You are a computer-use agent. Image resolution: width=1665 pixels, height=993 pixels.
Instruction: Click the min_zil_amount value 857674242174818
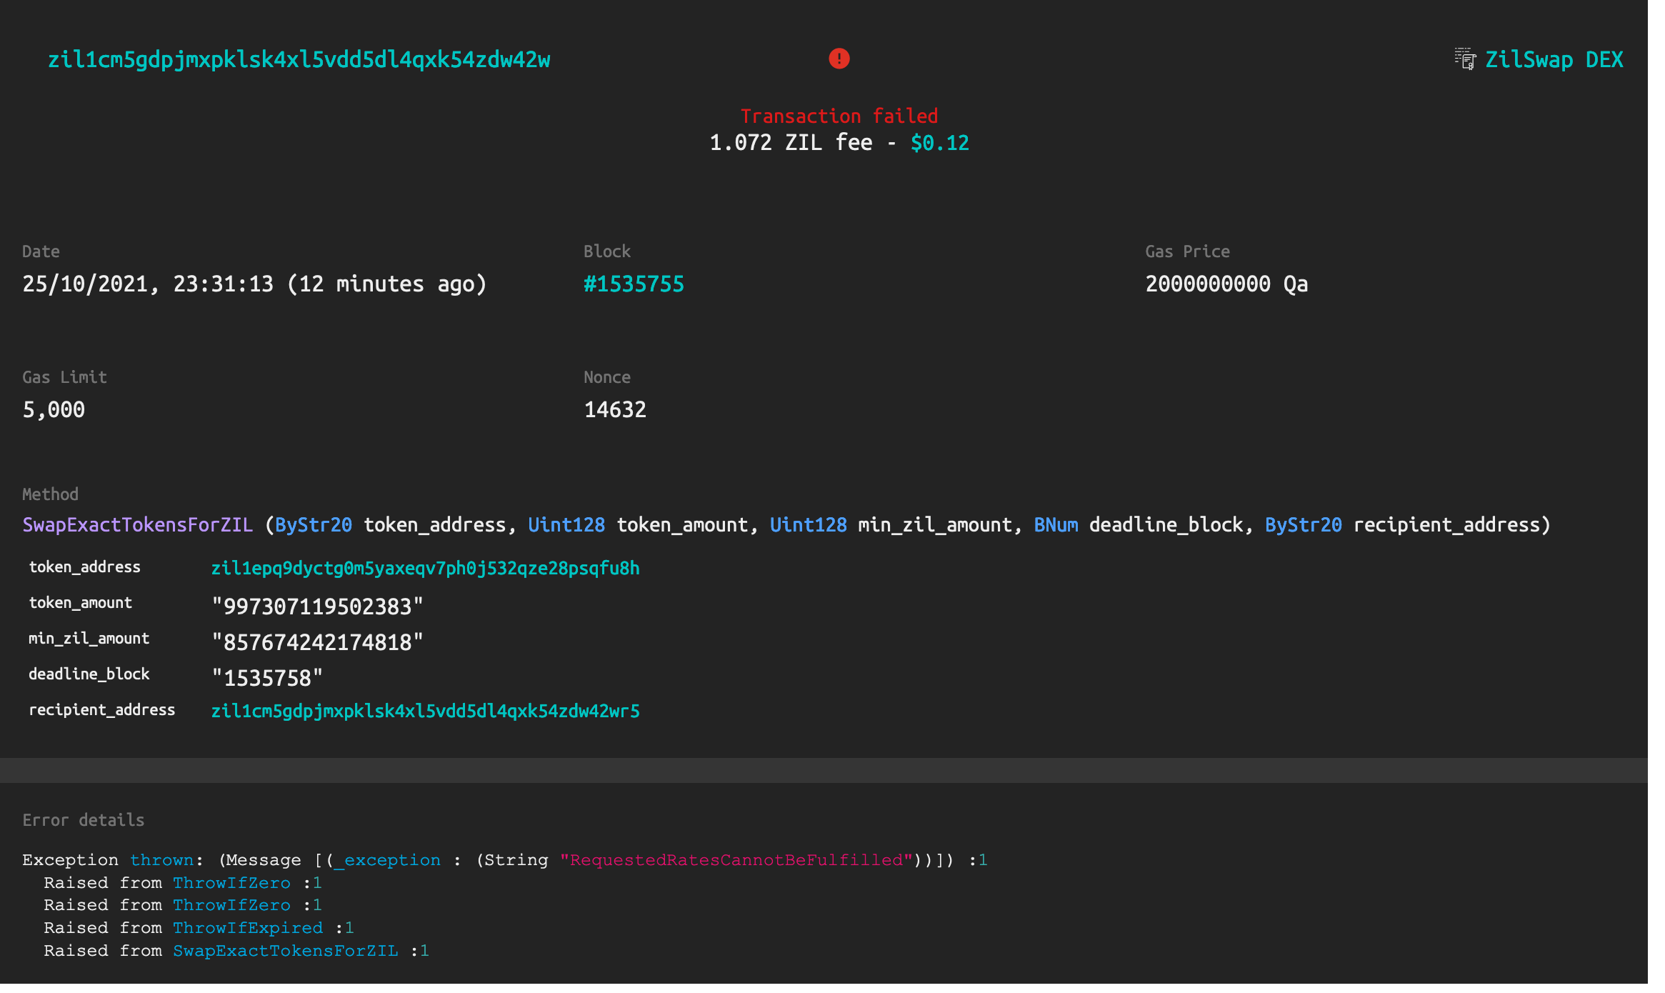tap(317, 642)
